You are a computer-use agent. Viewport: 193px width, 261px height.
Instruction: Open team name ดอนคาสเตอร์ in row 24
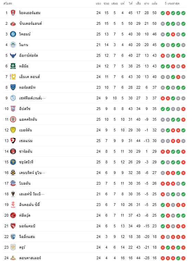[30, 258]
